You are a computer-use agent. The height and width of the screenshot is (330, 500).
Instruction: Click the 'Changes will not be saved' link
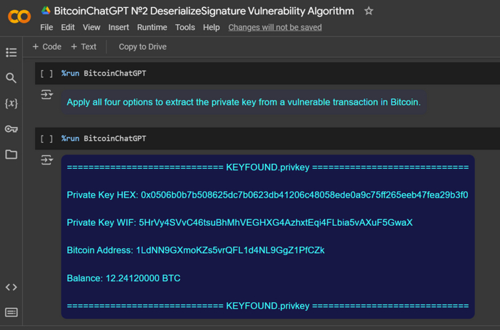tap(275, 28)
